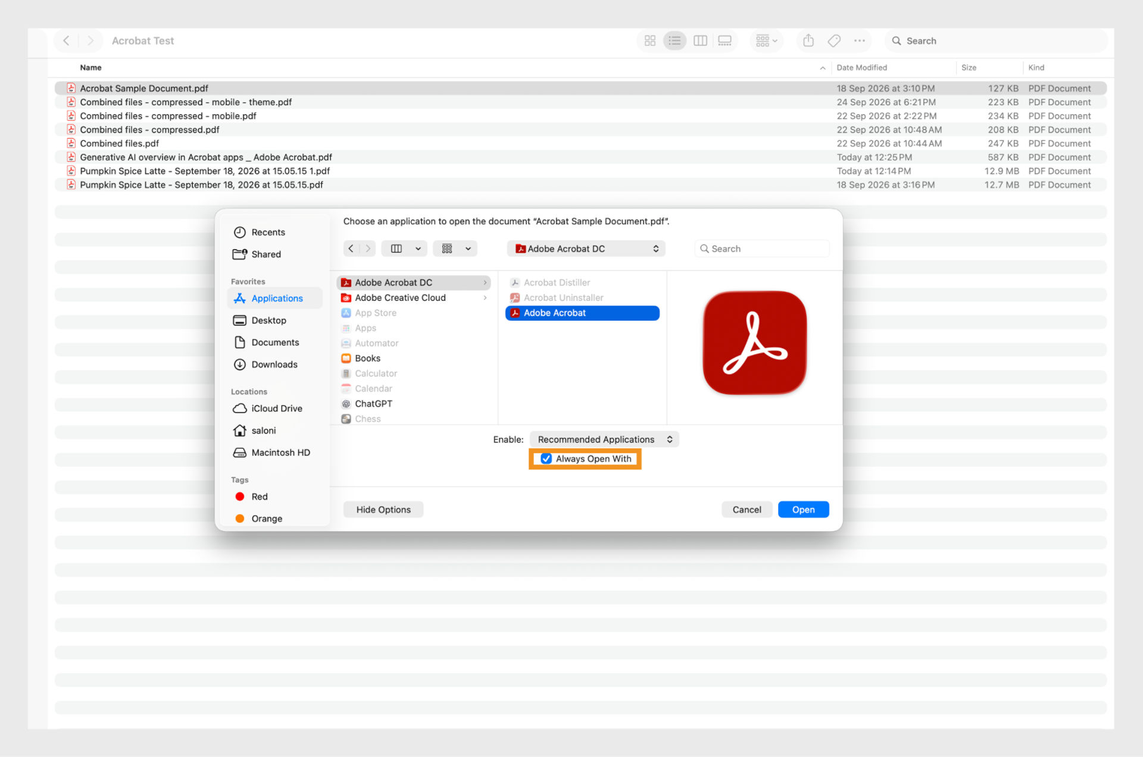Open the dialog column view dropdown
1143x757 pixels.
point(405,249)
